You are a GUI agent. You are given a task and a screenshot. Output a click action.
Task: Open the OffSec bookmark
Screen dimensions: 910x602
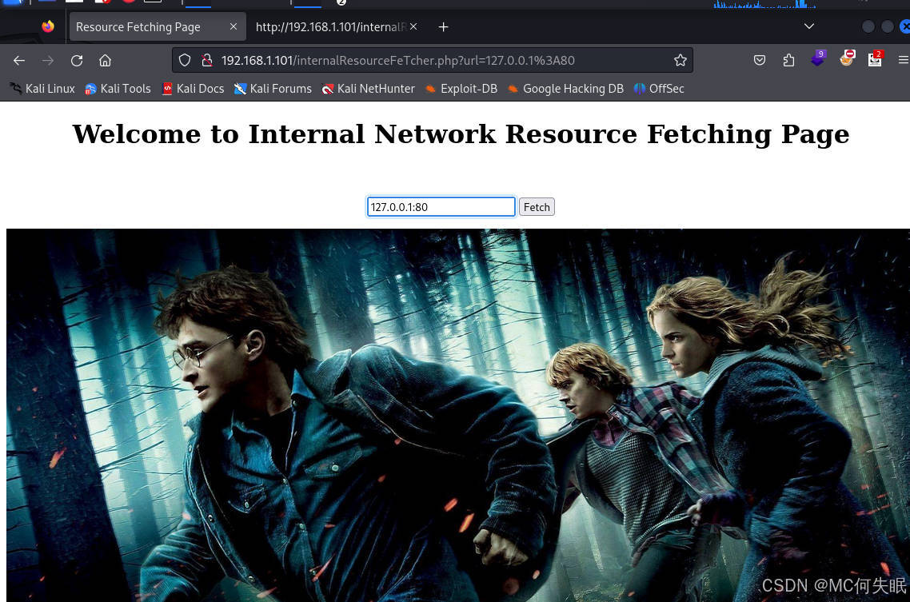point(659,89)
